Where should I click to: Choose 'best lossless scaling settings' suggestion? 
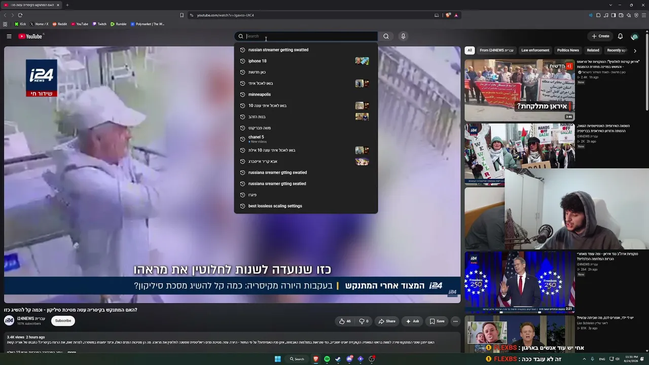coord(306,206)
